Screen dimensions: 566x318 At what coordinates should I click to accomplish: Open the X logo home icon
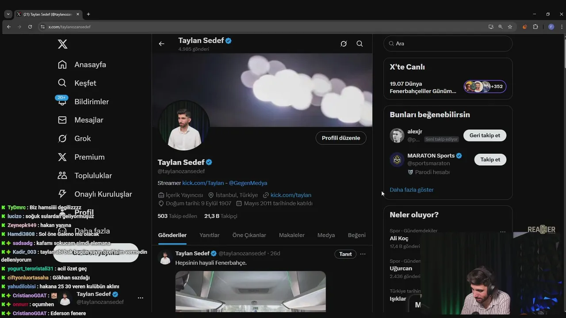point(63,44)
